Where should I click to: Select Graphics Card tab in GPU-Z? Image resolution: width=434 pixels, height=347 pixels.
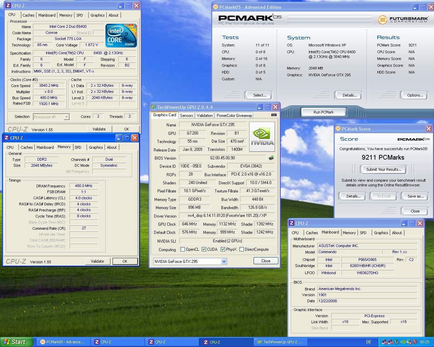click(164, 115)
